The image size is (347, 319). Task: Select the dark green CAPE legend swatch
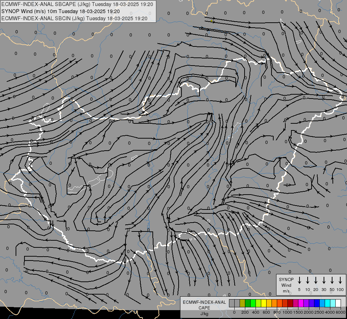(248, 303)
